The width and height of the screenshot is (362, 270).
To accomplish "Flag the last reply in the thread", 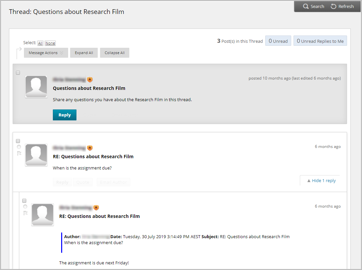I will (25, 213).
